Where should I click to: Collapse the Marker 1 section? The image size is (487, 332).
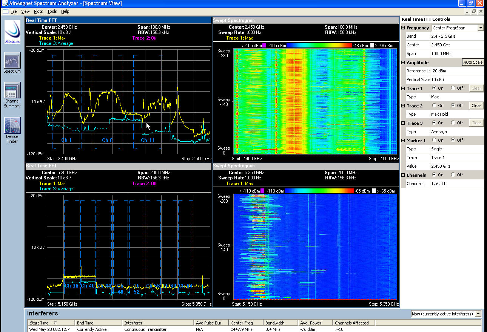(403, 141)
